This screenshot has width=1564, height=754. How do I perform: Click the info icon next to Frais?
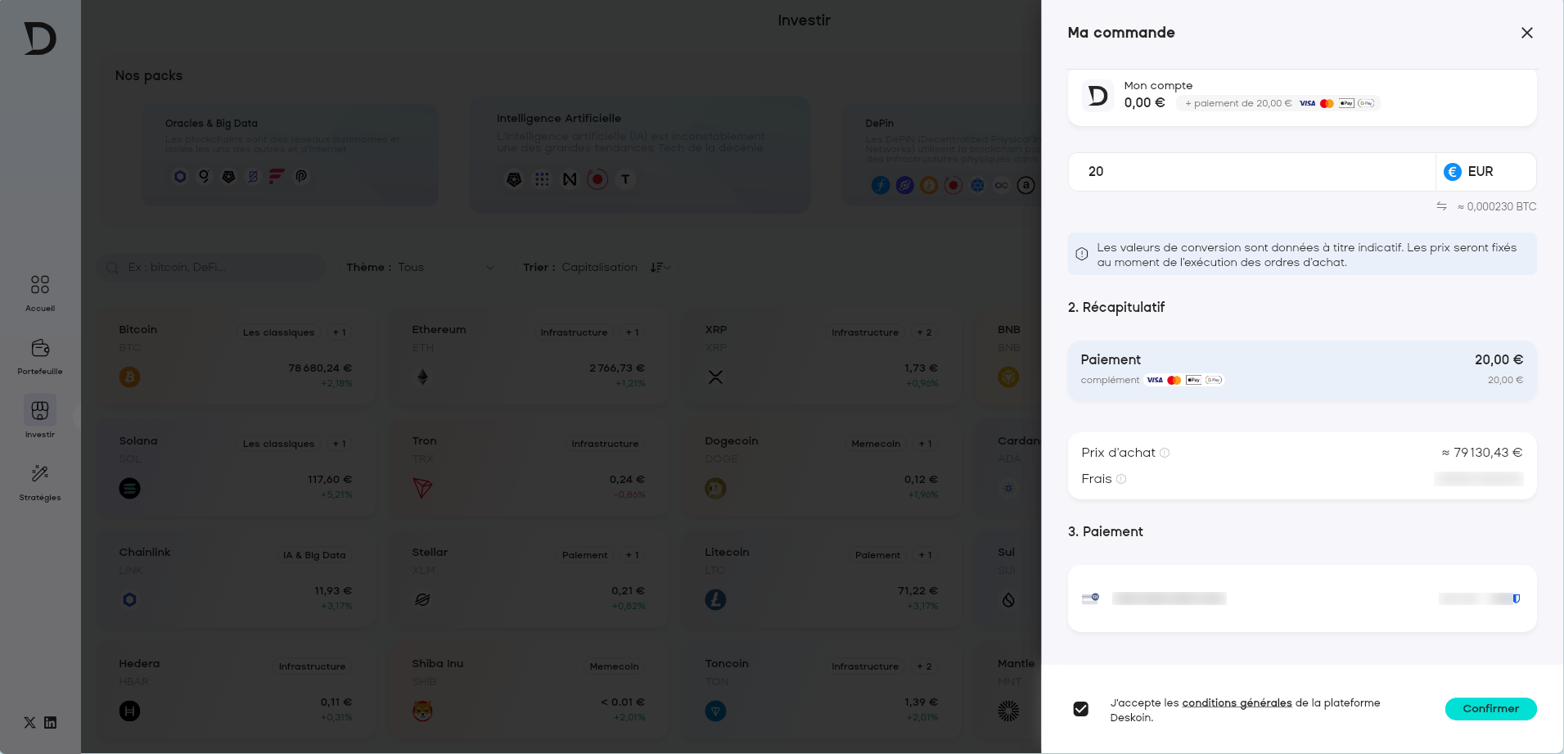[x=1121, y=479]
